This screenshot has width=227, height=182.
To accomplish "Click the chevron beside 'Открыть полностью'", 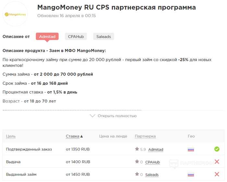I will [92, 116].
